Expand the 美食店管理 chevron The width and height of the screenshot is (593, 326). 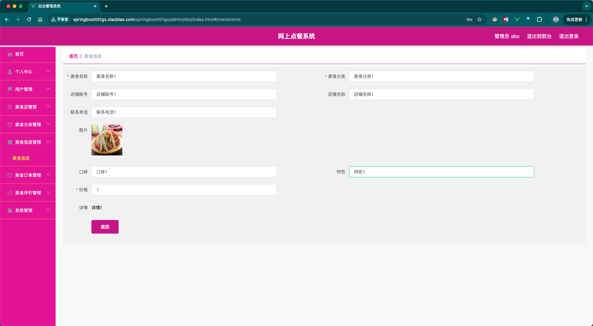pos(48,107)
